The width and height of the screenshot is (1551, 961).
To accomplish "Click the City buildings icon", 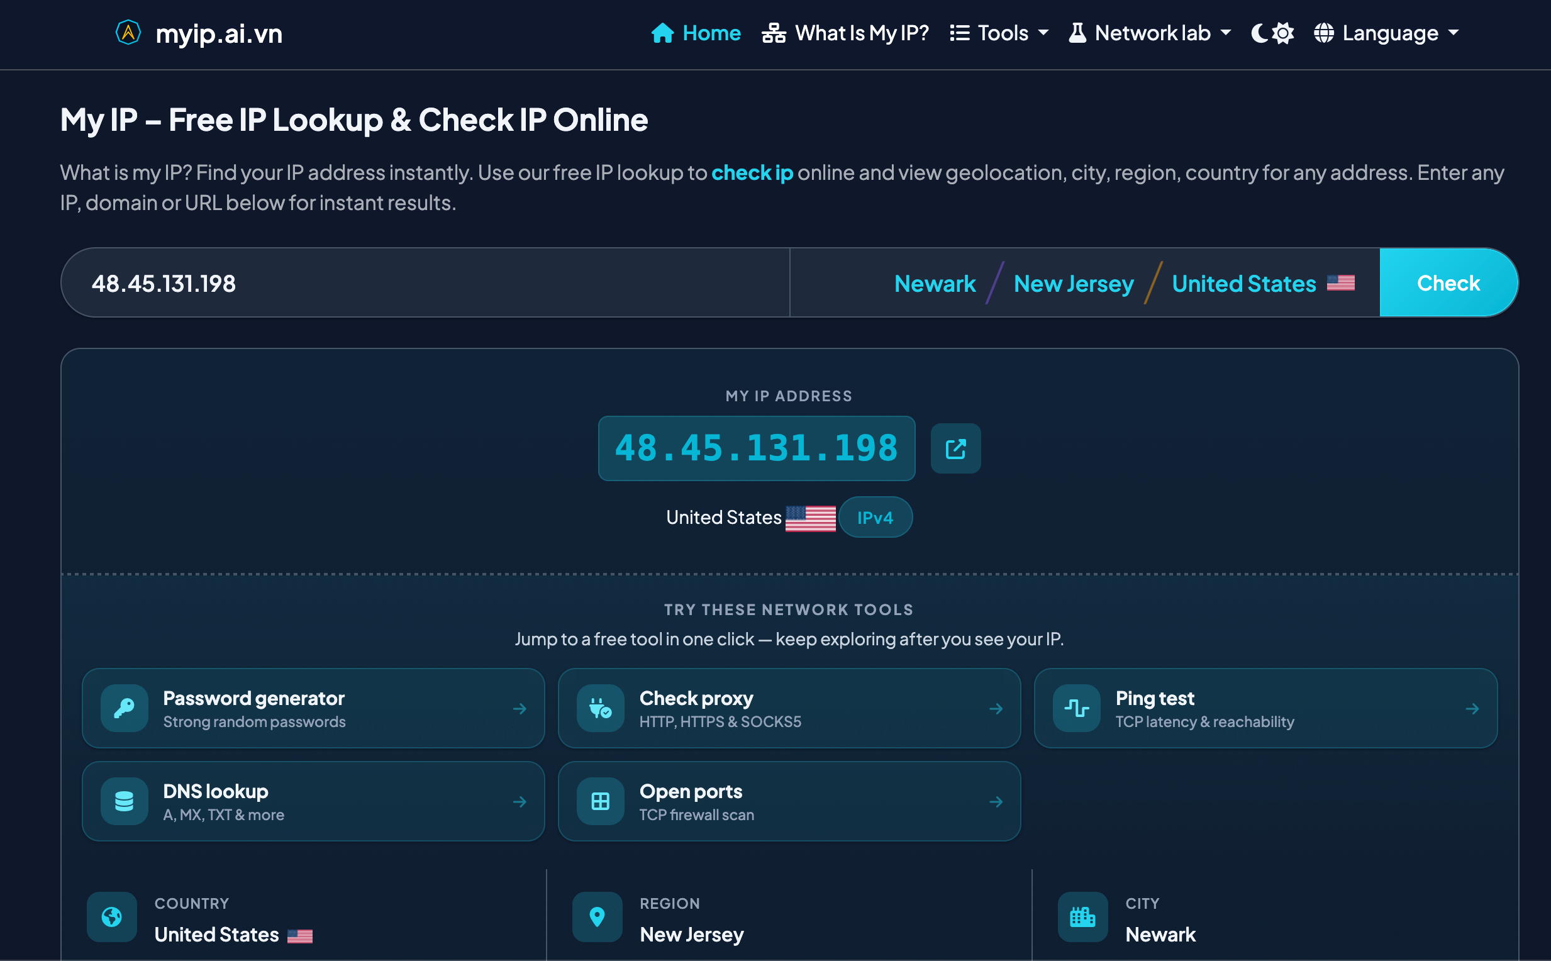I will 1082,916.
